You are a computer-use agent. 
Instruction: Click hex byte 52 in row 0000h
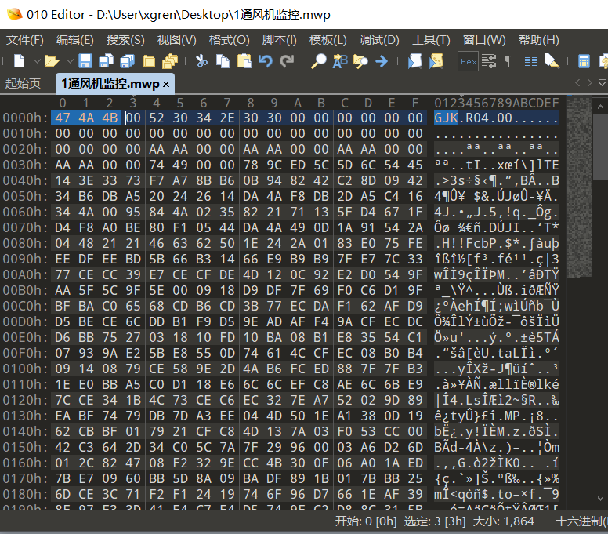[157, 118]
